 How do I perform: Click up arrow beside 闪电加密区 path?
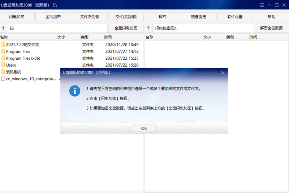pos(148,28)
